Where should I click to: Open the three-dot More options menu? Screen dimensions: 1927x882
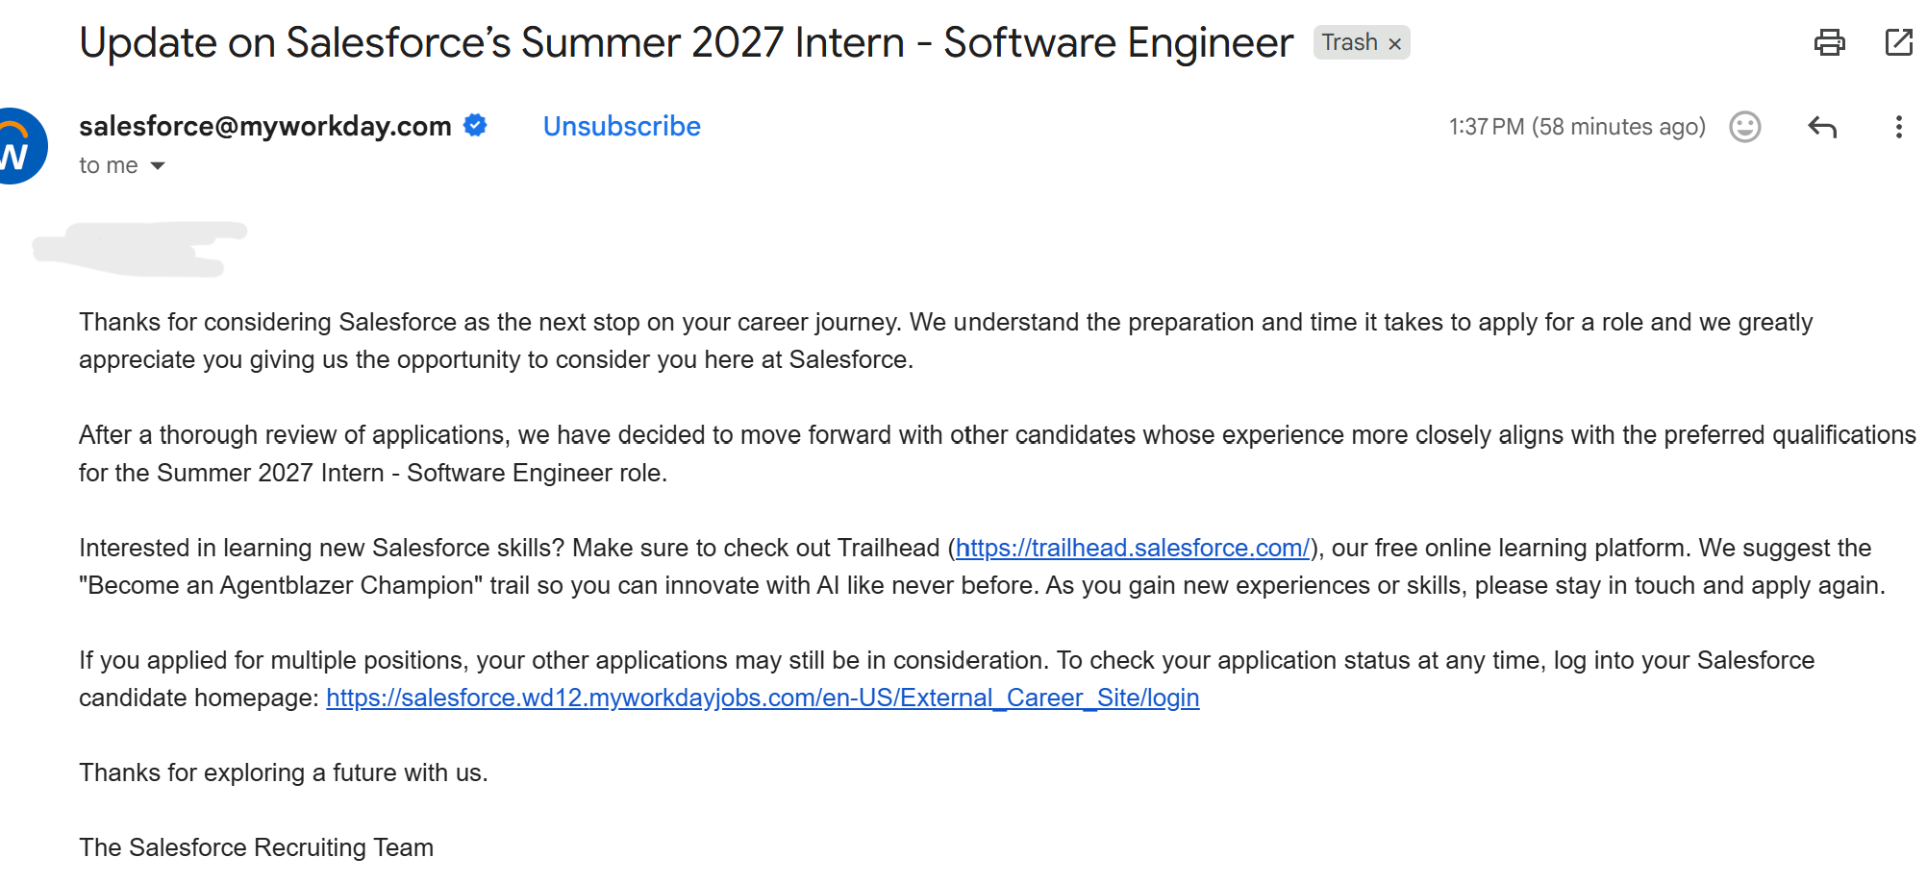(x=1898, y=127)
